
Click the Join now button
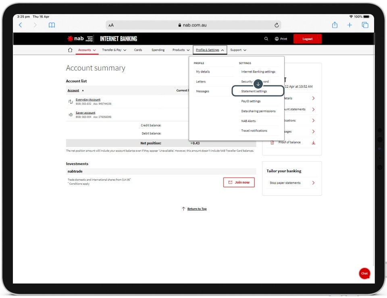tap(239, 182)
